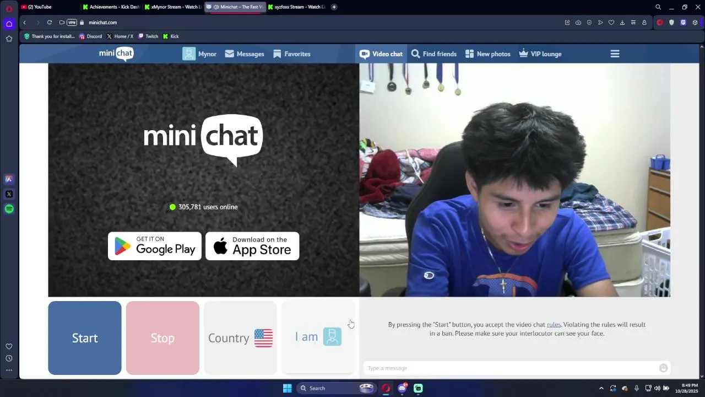Open sidebar history clock icon

9,358
